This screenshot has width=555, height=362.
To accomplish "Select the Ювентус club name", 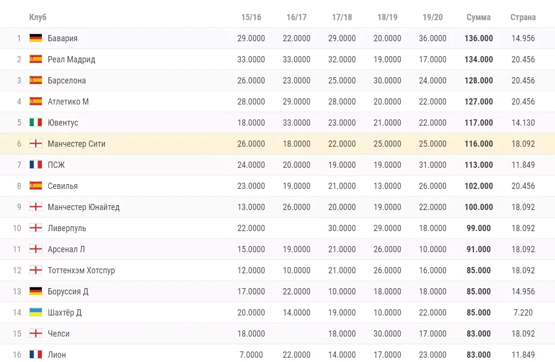I will 63,123.
